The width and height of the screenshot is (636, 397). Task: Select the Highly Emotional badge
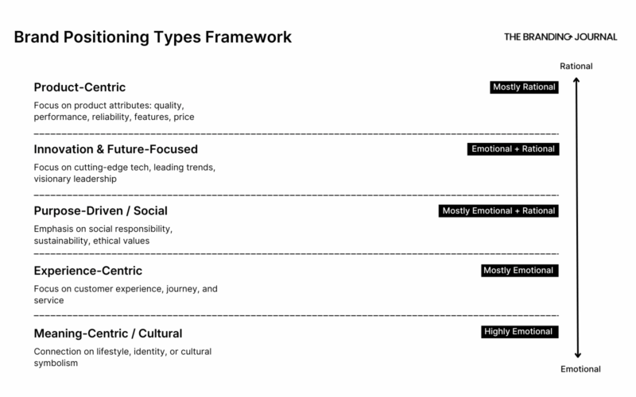(x=520, y=332)
